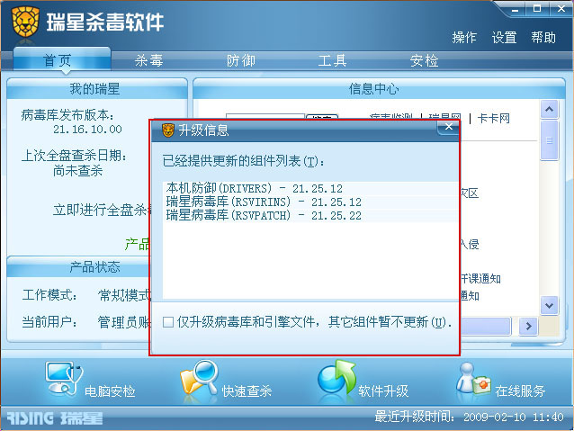Viewport: 574px width, 431px height.
Task: Click 立即进行全盘杀毒 link
Action: 102,210
